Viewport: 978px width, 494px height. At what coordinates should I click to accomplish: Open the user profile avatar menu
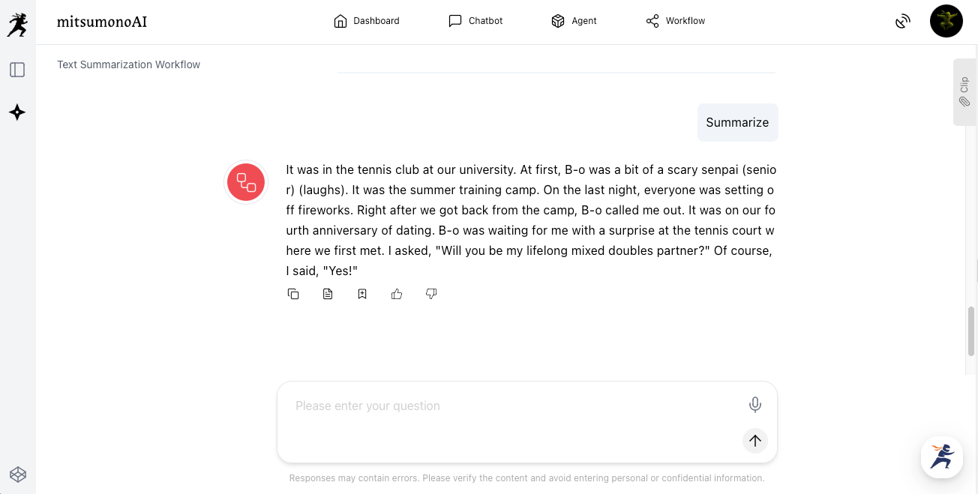point(946,21)
